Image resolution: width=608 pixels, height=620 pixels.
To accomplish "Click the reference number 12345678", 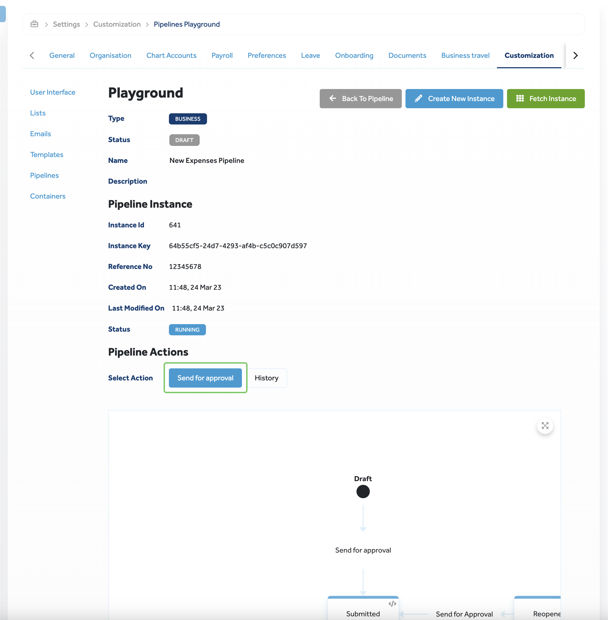I will (x=185, y=267).
